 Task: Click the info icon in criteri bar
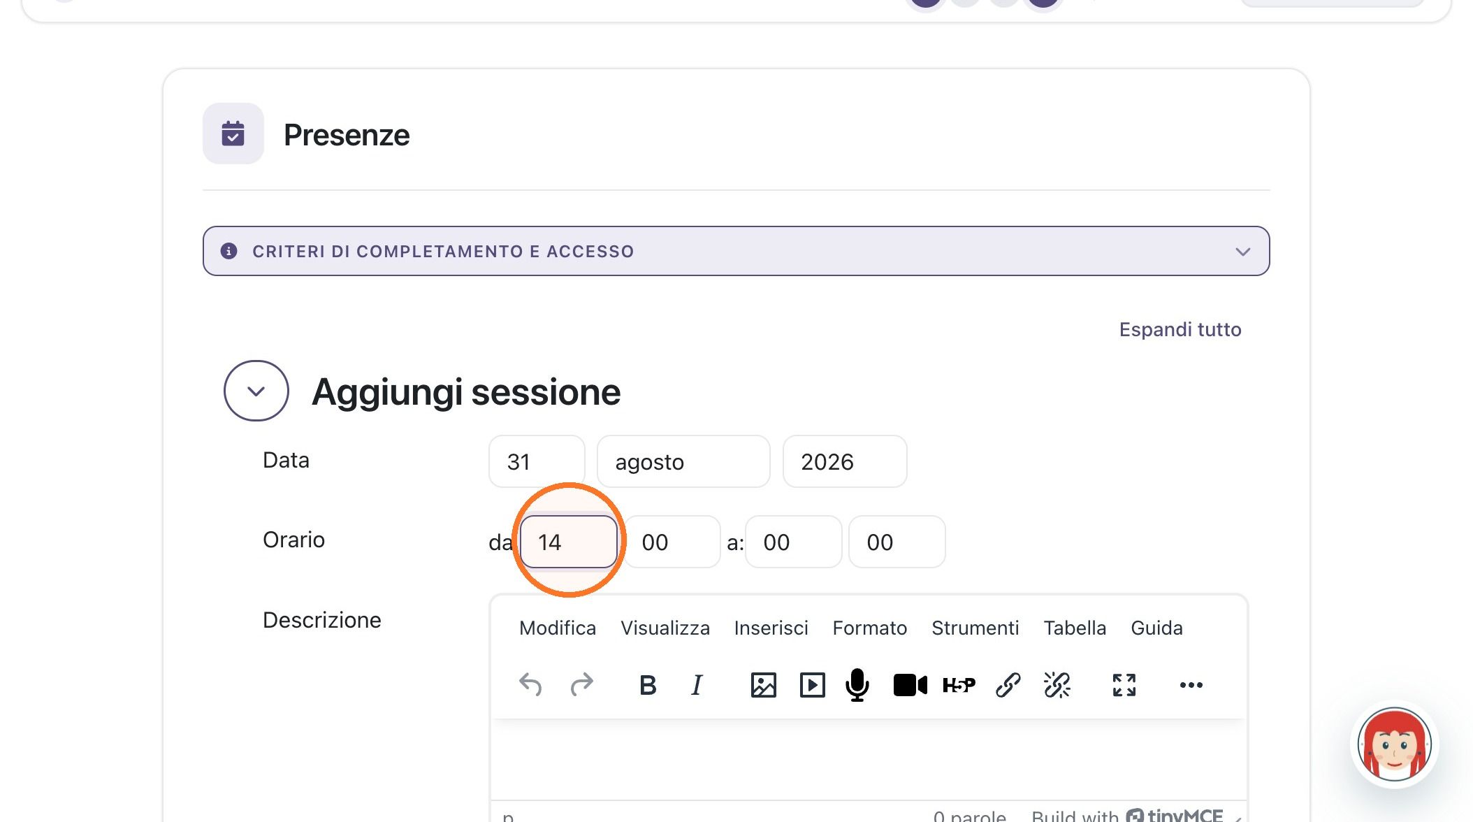click(228, 251)
